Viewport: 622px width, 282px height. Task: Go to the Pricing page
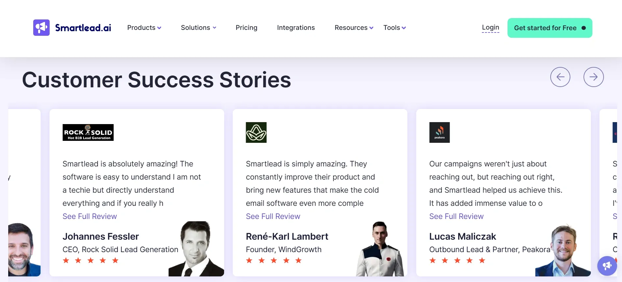[246, 28]
